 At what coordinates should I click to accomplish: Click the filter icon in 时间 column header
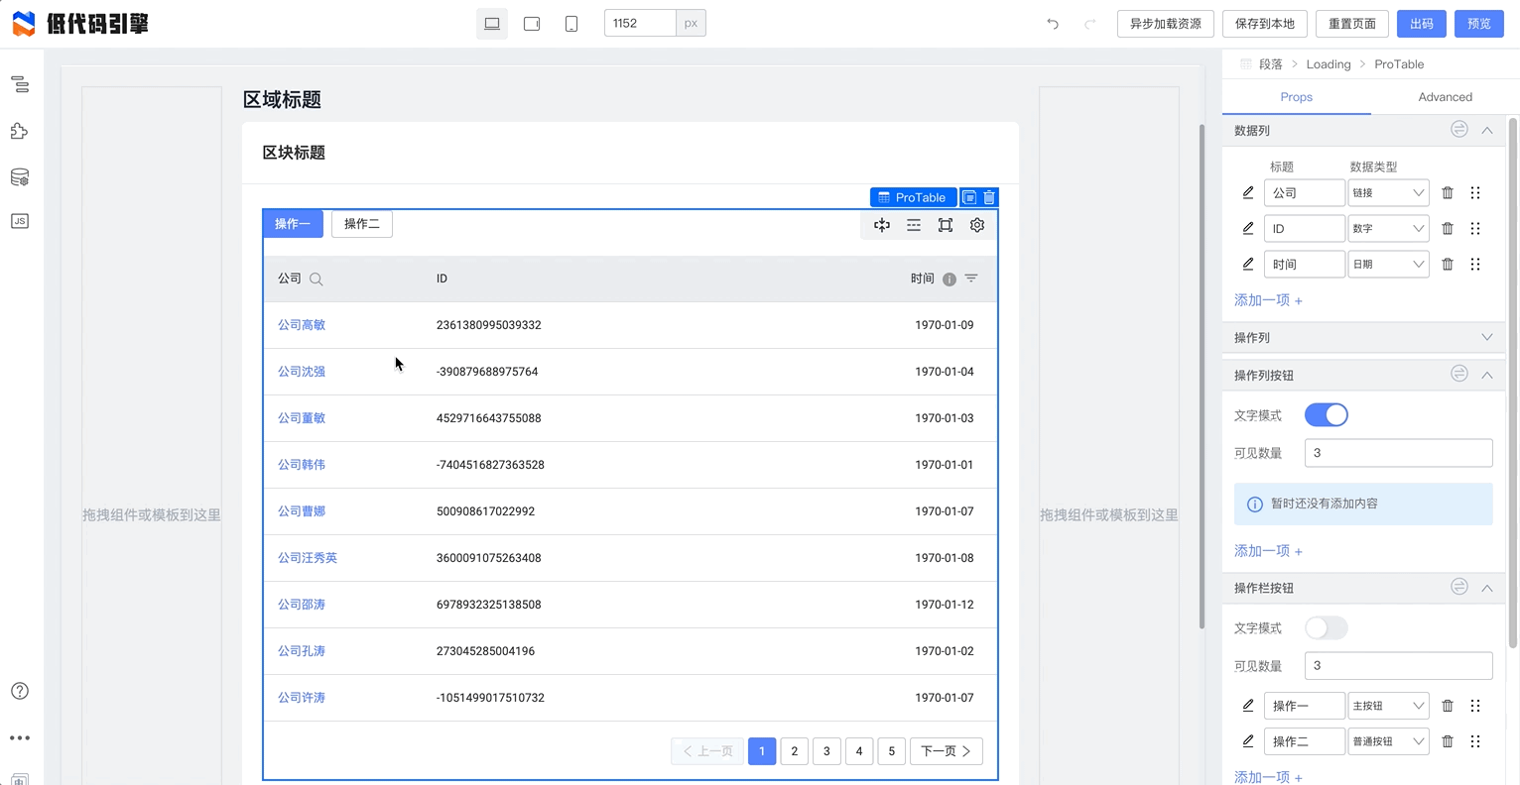coord(971,279)
